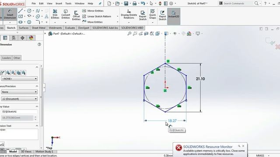Toggle the Hide/Show Items eye icon
The height and width of the screenshot is (157, 280).
coord(175,34)
